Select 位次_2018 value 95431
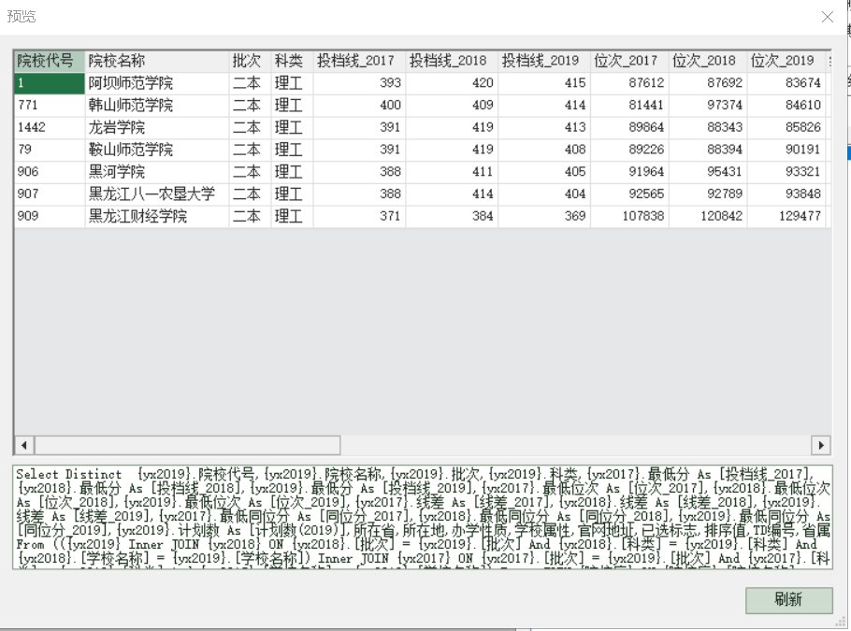Image resolution: width=851 pixels, height=631 pixels. coord(708,172)
